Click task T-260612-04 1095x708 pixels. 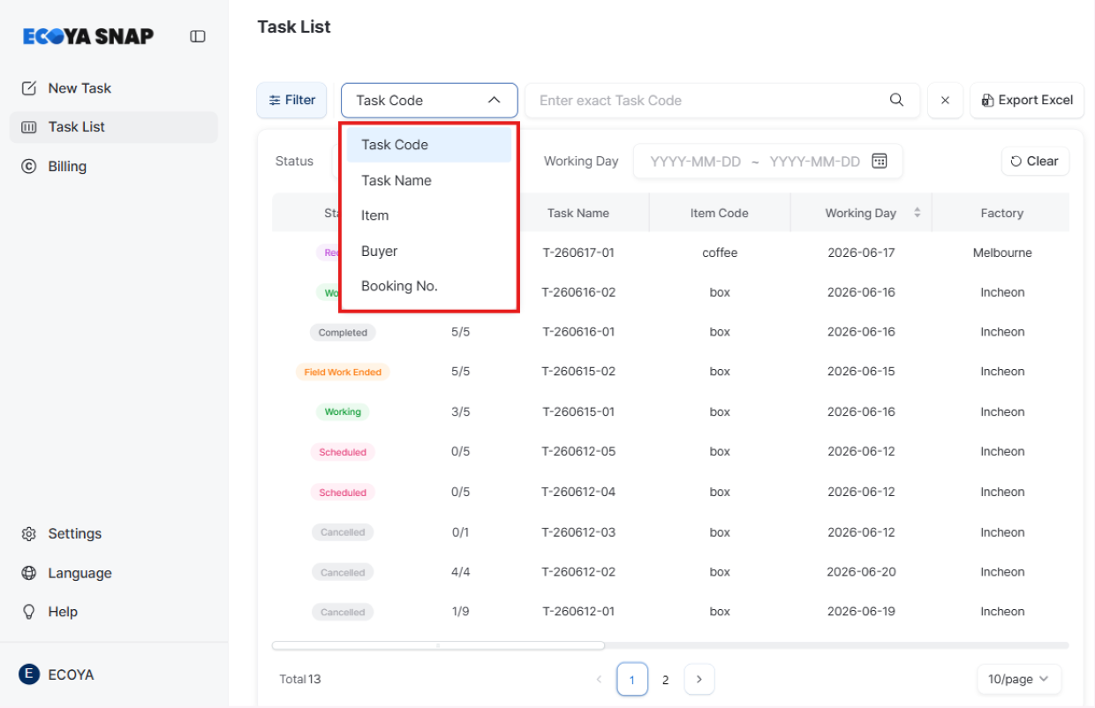(x=578, y=492)
